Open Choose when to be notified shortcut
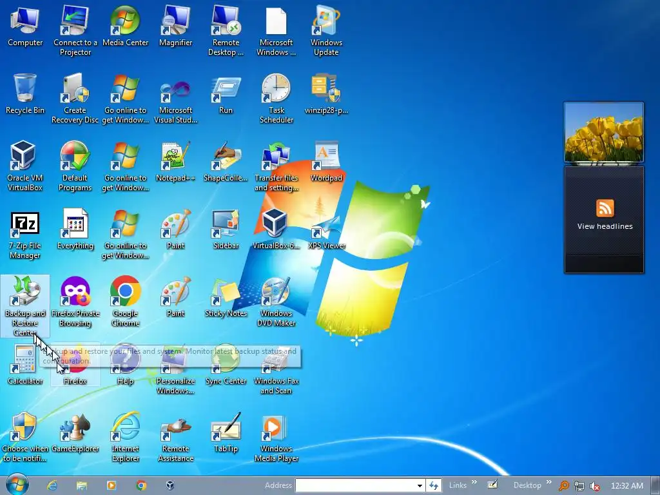The width and height of the screenshot is (660, 495). tap(25, 437)
